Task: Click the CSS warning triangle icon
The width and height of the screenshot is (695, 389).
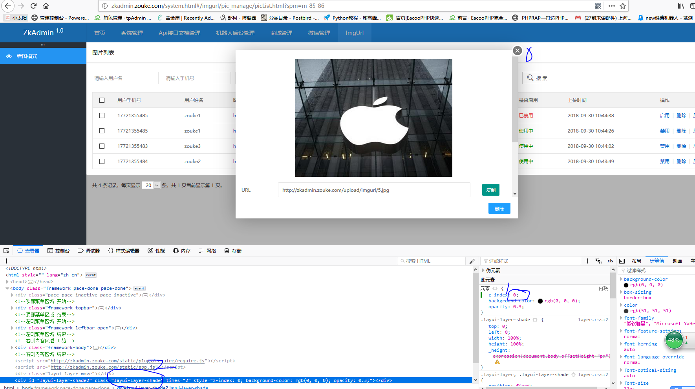Action: pos(497,362)
